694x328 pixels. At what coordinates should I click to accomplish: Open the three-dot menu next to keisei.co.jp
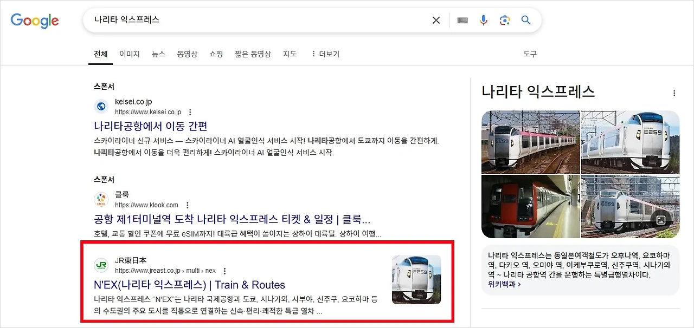click(x=190, y=112)
